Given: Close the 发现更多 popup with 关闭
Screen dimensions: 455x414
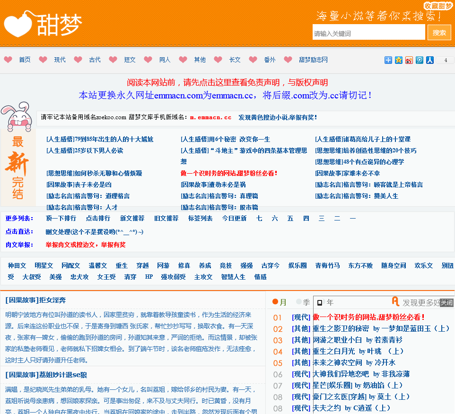Looking at the screenshot, I should (446, 303).
